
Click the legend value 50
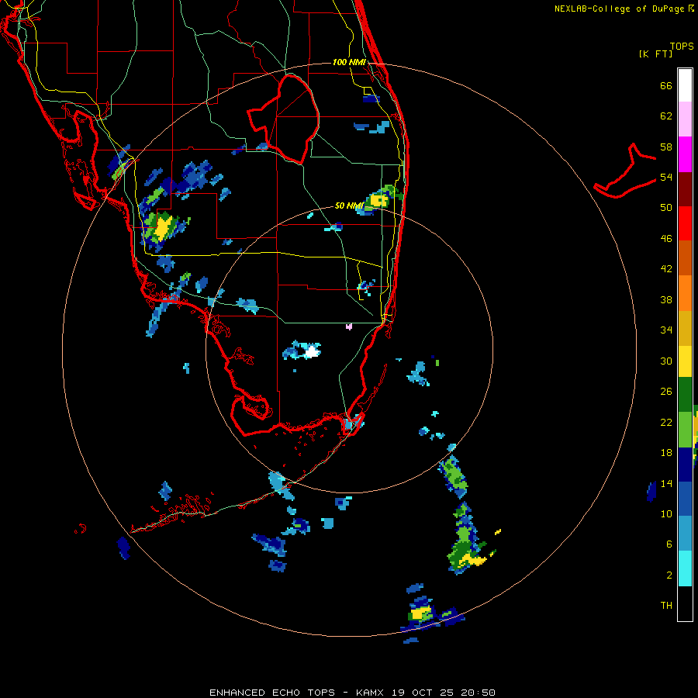click(666, 208)
